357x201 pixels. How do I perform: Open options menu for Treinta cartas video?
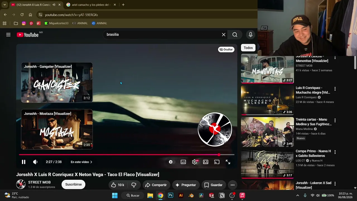pos(335,120)
